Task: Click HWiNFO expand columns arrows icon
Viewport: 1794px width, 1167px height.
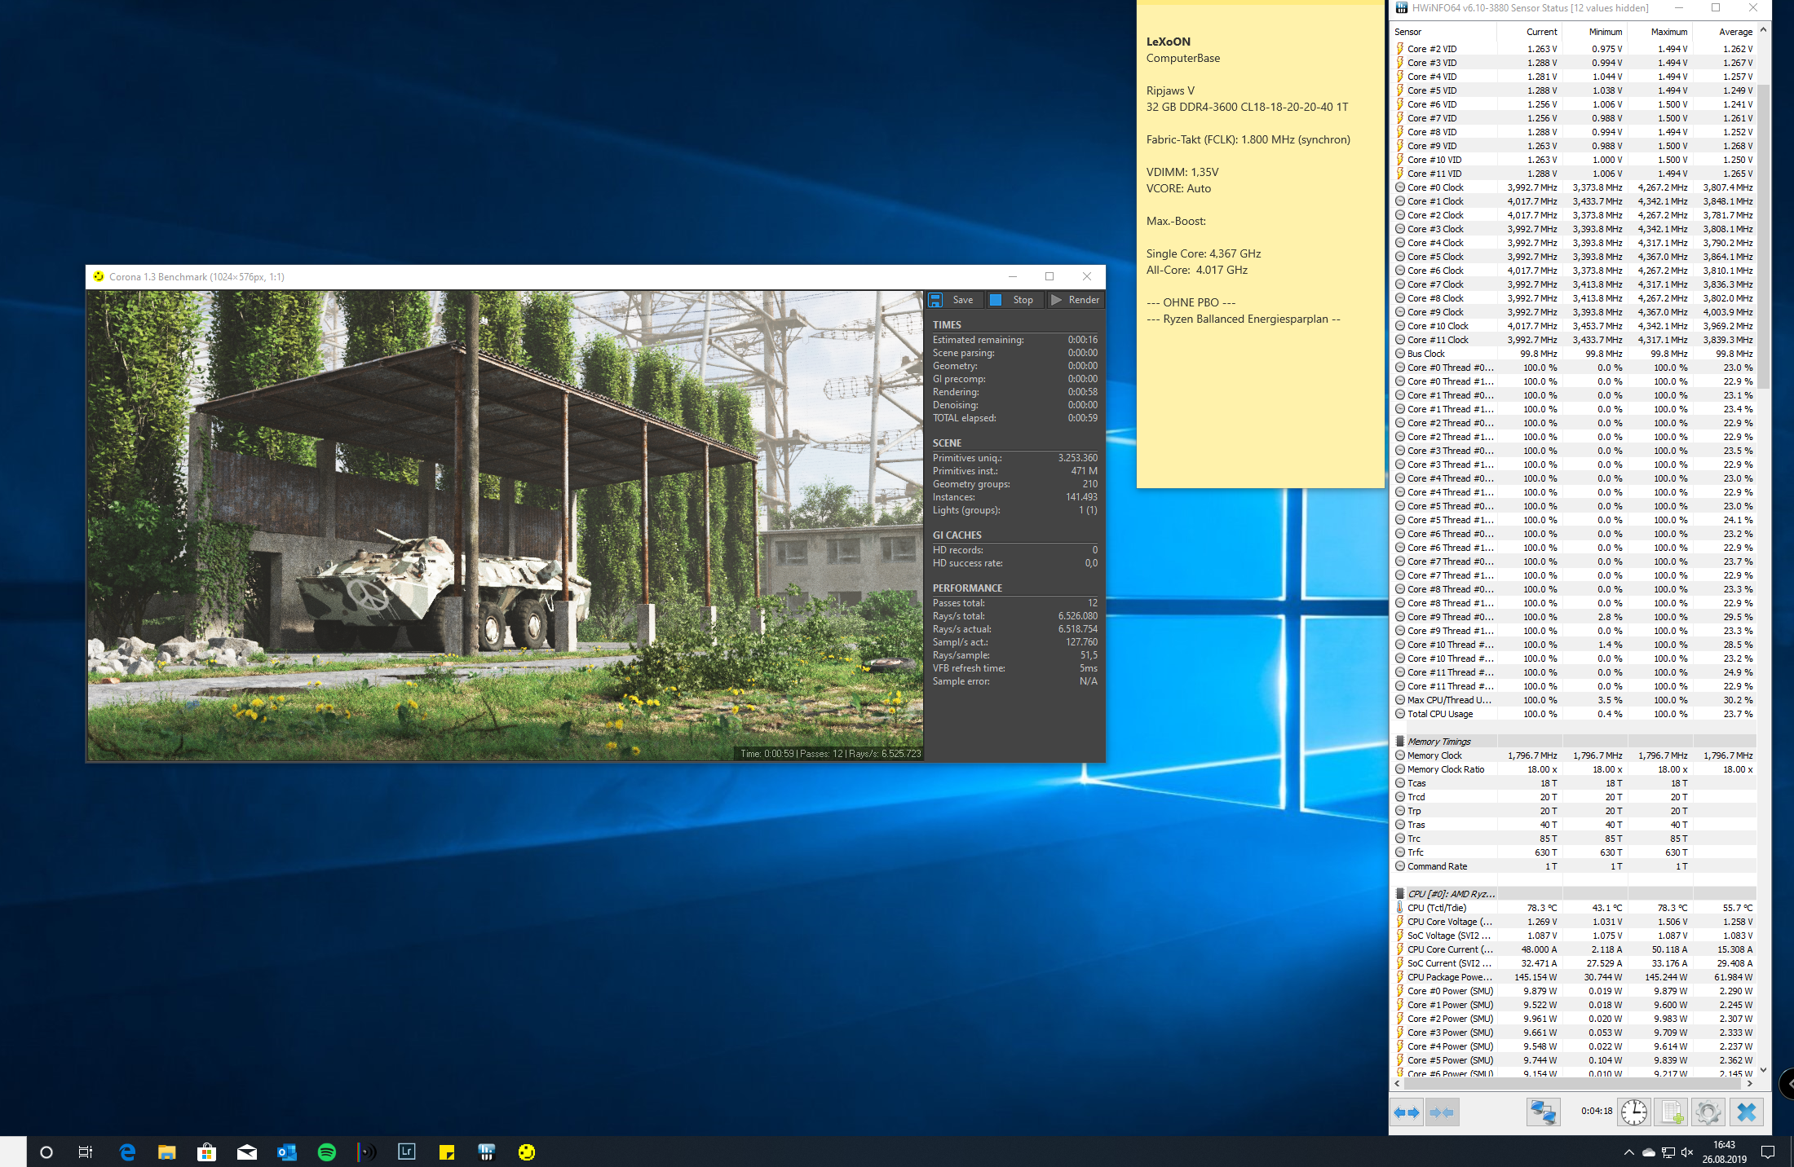Action: tap(1407, 1112)
